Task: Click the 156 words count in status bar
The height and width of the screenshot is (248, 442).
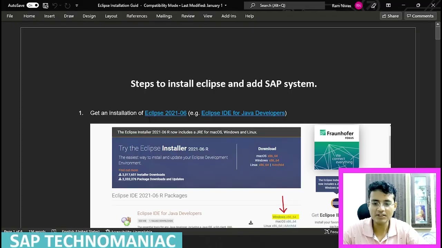Action: [37, 231]
